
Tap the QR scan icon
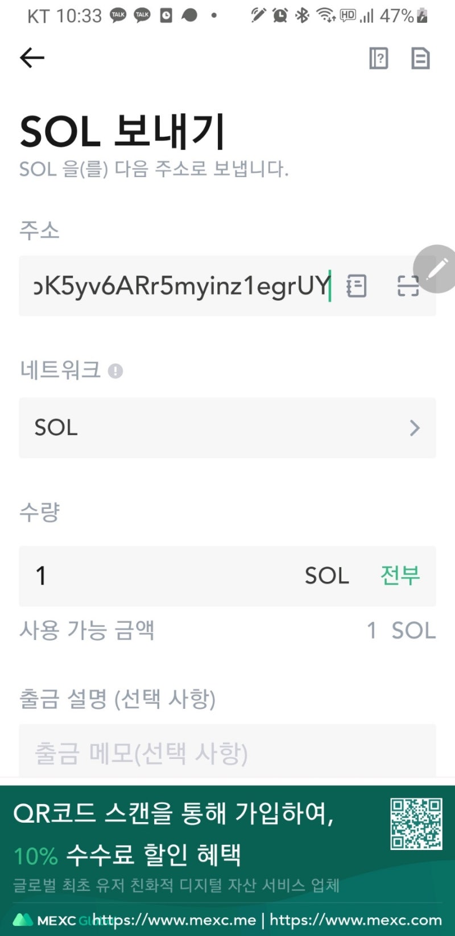coord(407,286)
